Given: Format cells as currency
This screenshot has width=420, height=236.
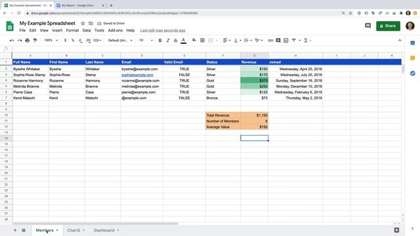Looking at the screenshot, I should (x=66, y=41).
